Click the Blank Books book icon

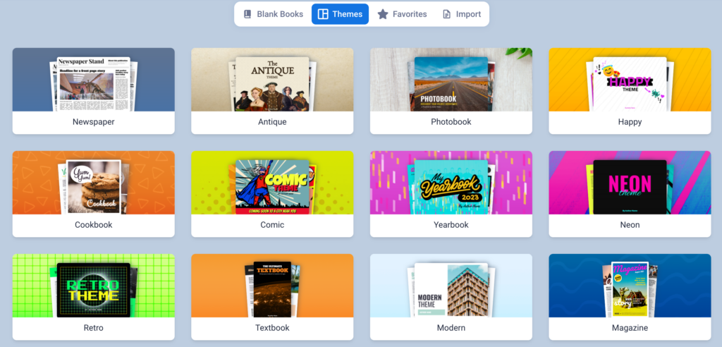click(x=247, y=14)
